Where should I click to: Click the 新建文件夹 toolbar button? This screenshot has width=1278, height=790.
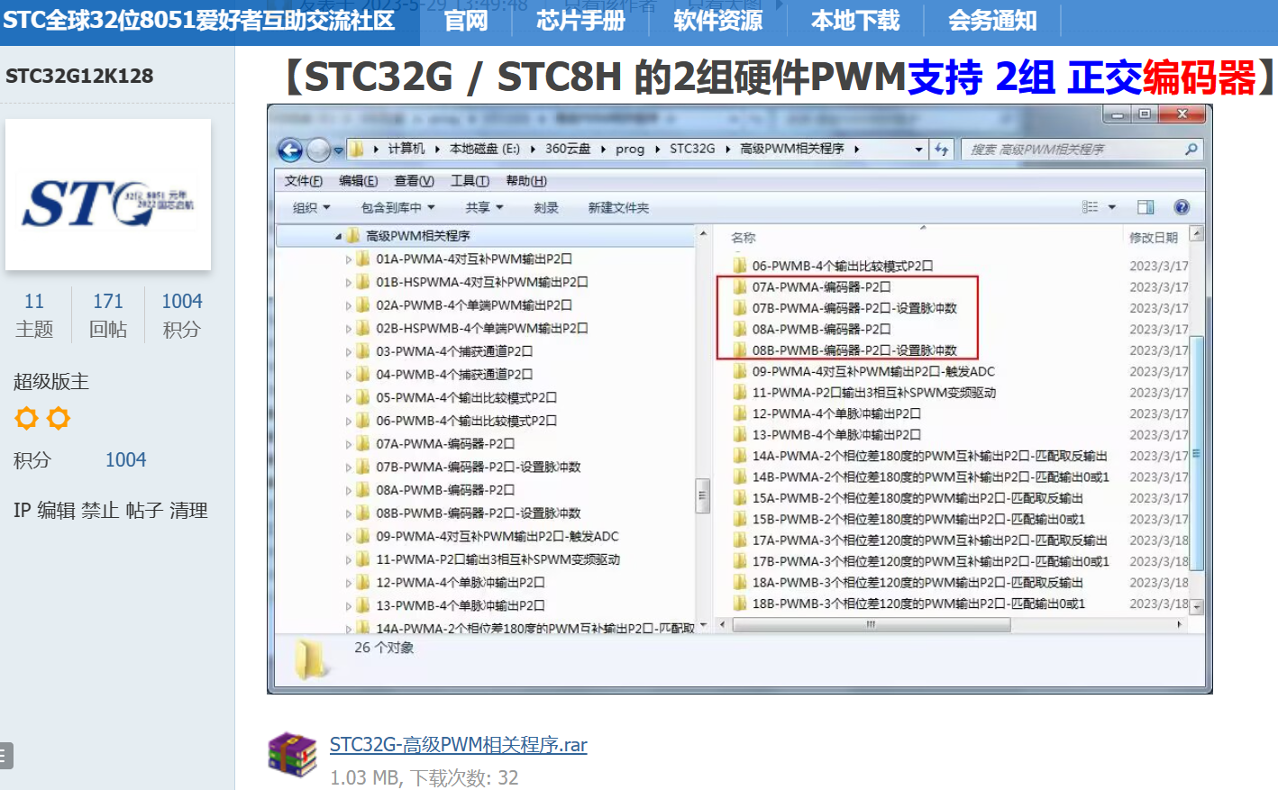[x=618, y=208]
